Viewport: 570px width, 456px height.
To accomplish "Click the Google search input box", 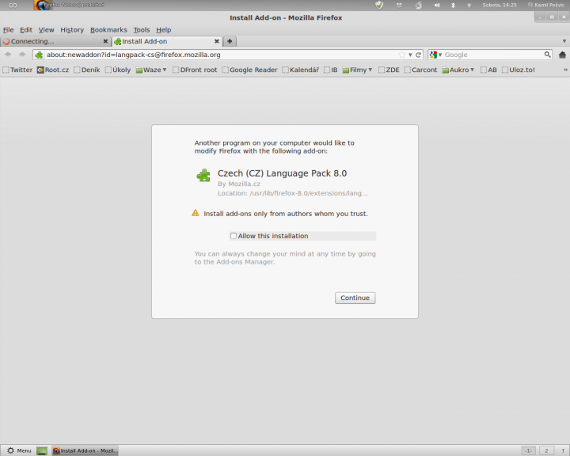I will pos(493,55).
